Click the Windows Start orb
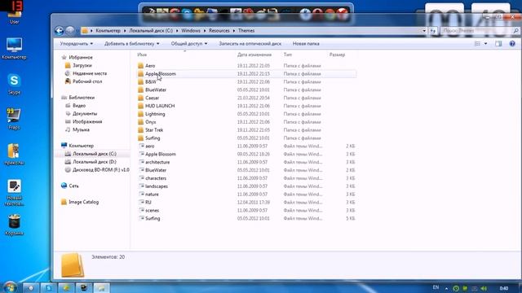This screenshot has height=293, width=522. [10, 287]
